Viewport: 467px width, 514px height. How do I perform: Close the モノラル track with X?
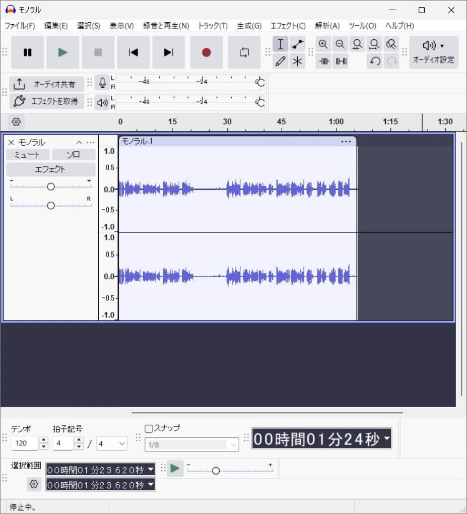pyautogui.click(x=11, y=143)
